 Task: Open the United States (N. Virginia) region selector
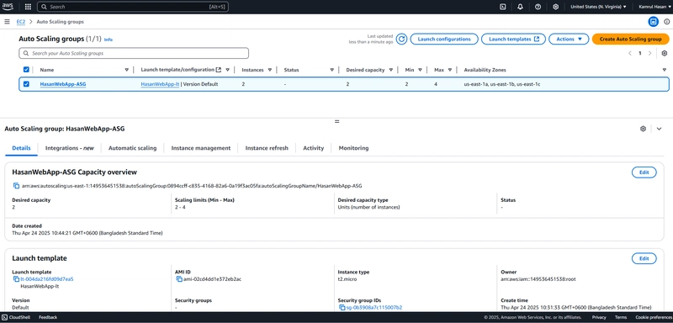click(598, 7)
